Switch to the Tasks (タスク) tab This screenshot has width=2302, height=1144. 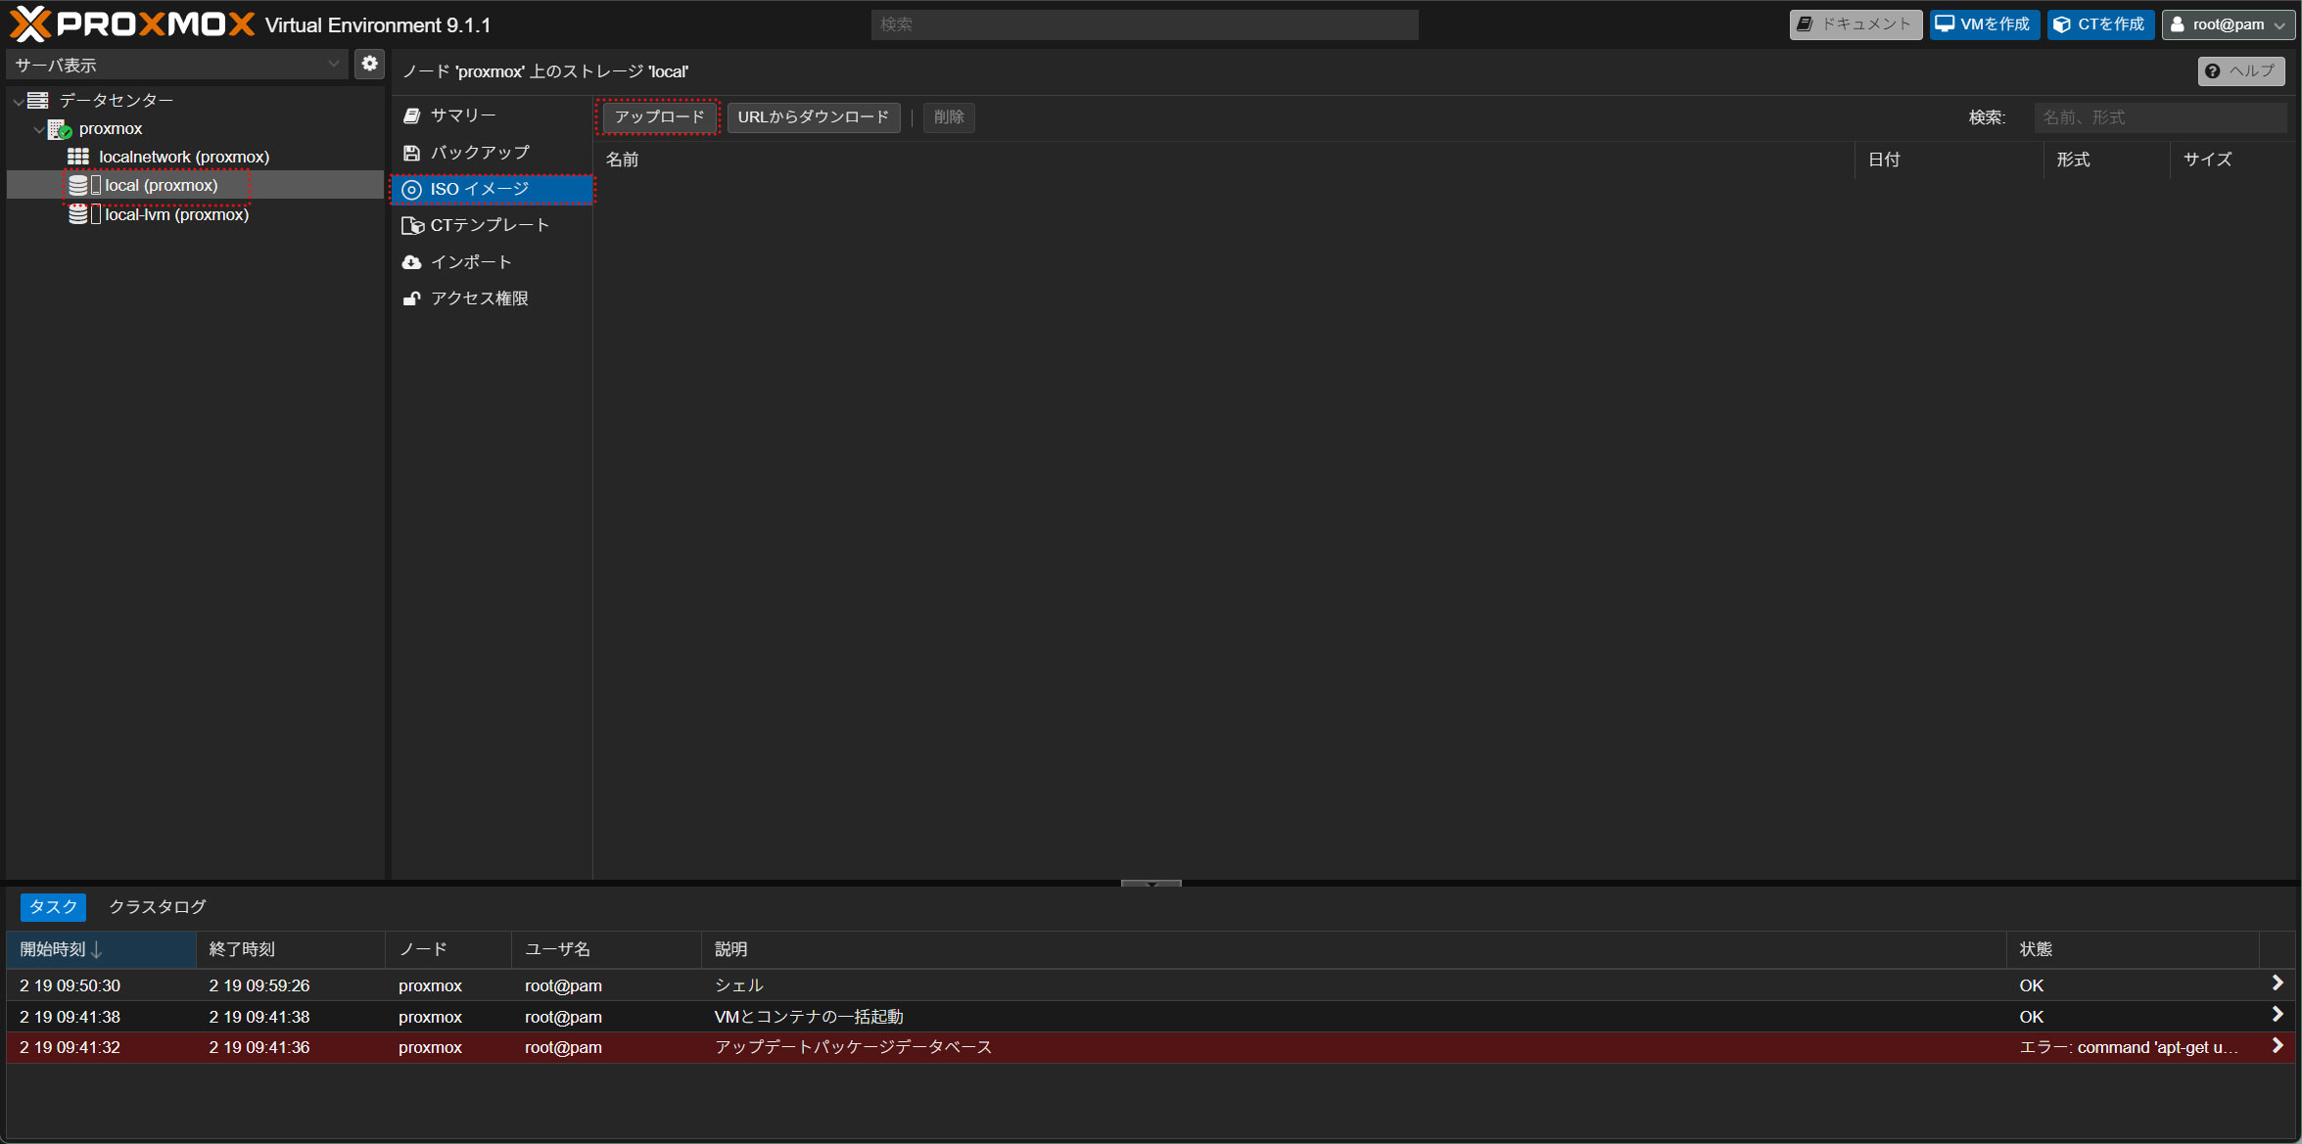(x=53, y=907)
